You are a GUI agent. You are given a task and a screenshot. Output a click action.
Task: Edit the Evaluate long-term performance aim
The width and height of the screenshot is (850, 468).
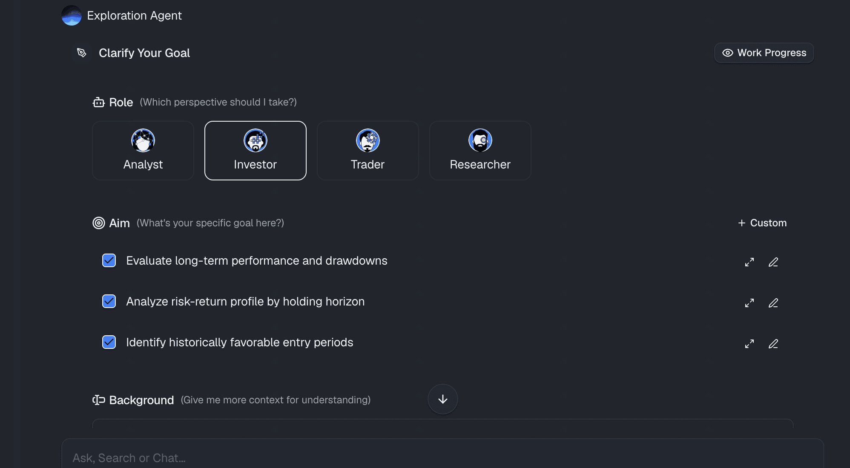(x=773, y=262)
